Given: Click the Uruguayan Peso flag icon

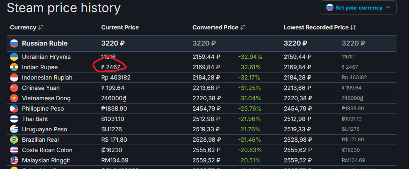Looking at the screenshot, I should click(14, 129).
